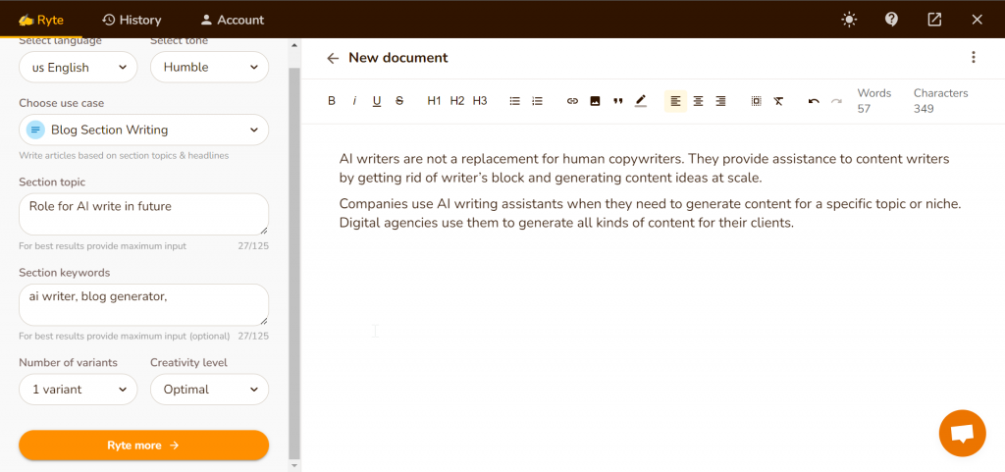Switch to the History tab
This screenshot has height=472, width=1005.
132,20
